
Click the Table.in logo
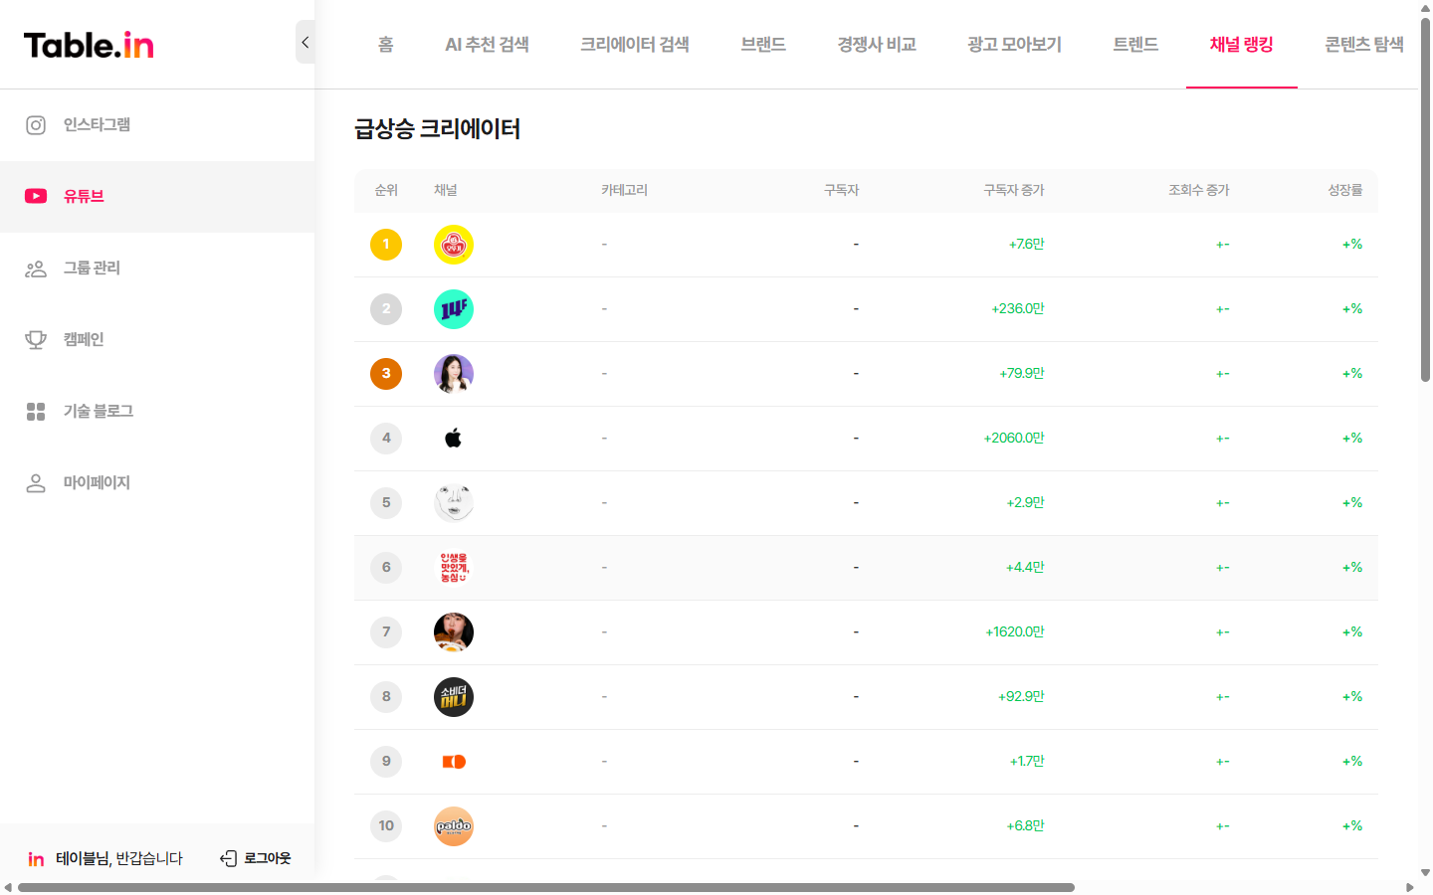(88, 44)
